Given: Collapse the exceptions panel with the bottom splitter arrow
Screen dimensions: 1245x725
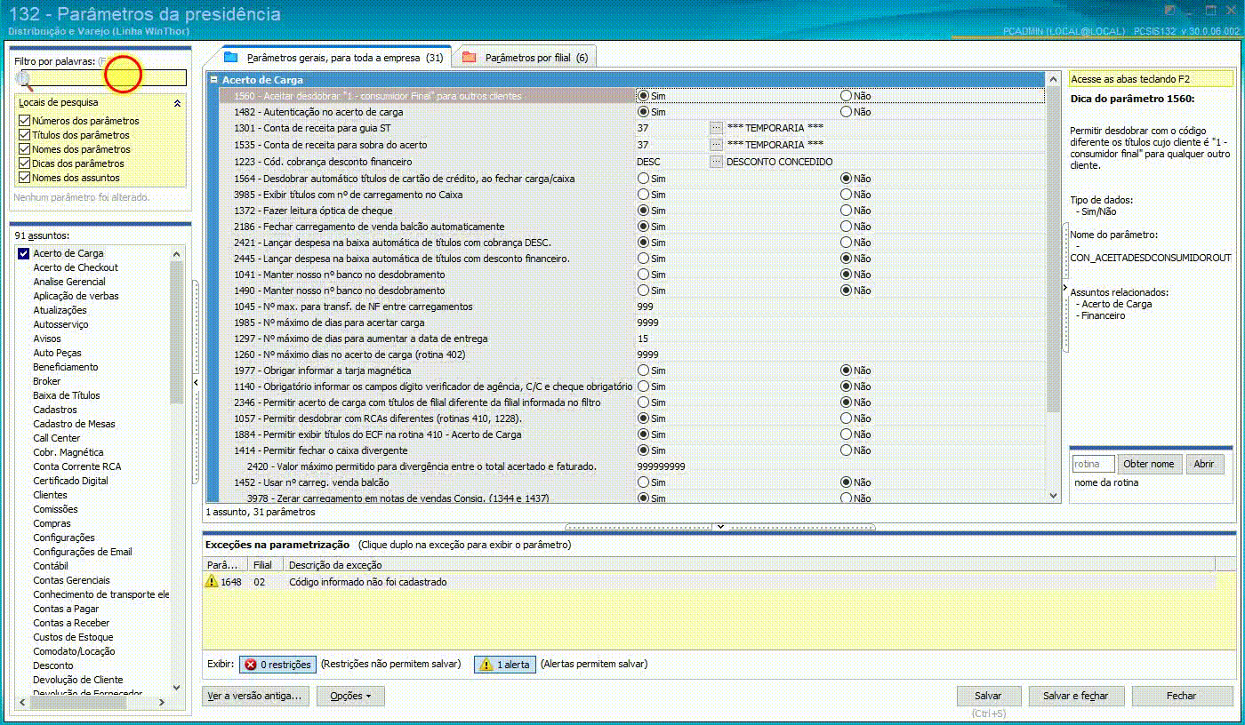Looking at the screenshot, I should (719, 527).
